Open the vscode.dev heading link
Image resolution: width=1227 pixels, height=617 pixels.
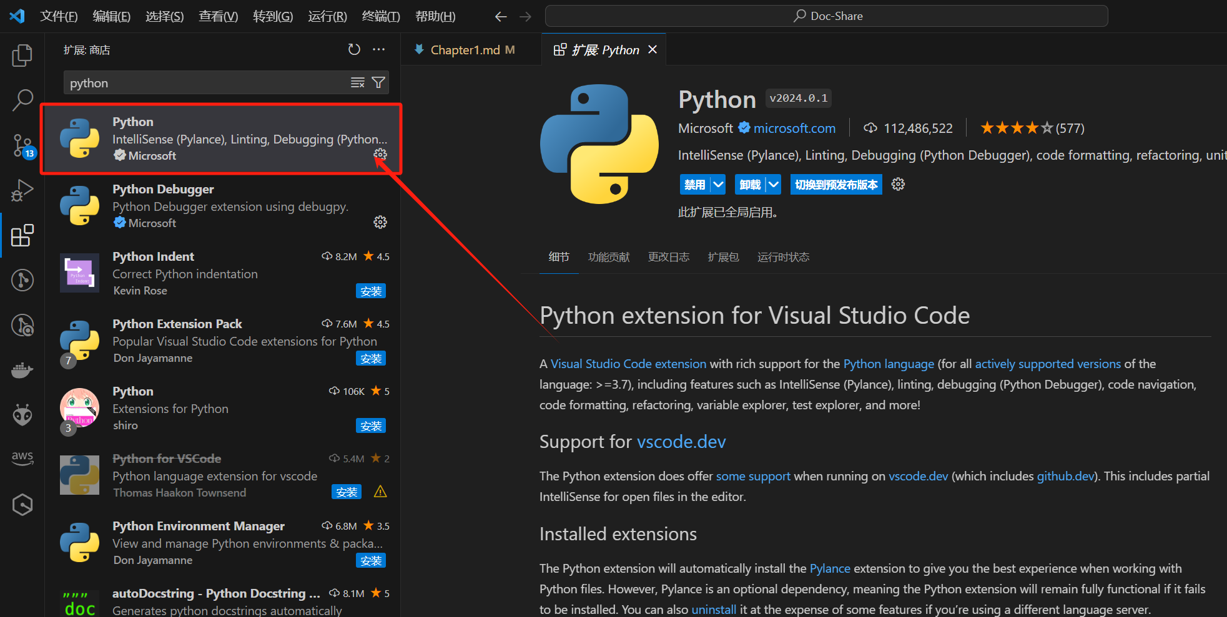tap(681, 442)
